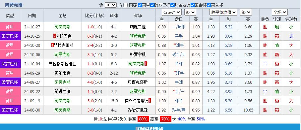
Task: Click the date 24-08-30
Action: pos(32,110)
